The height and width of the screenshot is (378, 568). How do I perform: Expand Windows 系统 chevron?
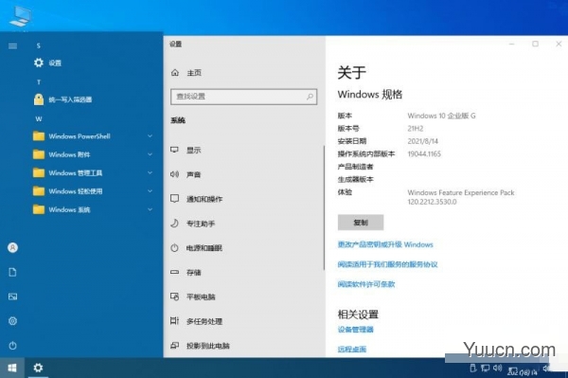(150, 209)
